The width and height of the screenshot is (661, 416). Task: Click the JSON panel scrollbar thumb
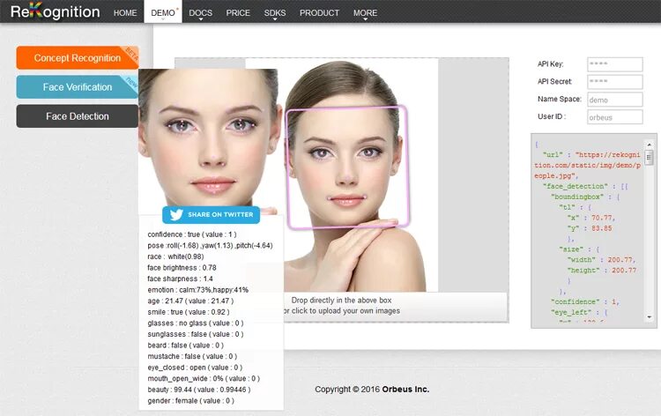pyautogui.click(x=649, y=158)
